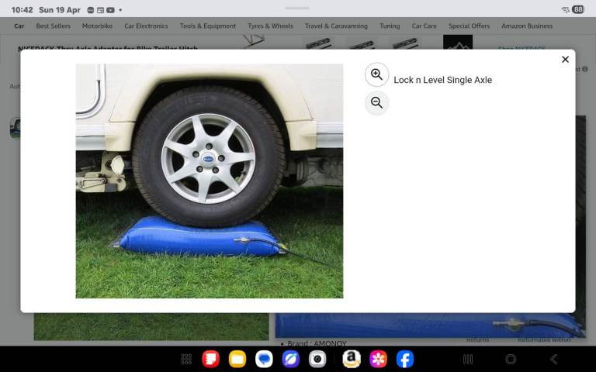The image size is (596, 372).
Task: Open Facebook from the taskbar
Action: click(x=404, y=359)
